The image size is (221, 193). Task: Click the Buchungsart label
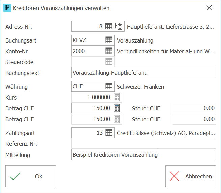(21, 40)
